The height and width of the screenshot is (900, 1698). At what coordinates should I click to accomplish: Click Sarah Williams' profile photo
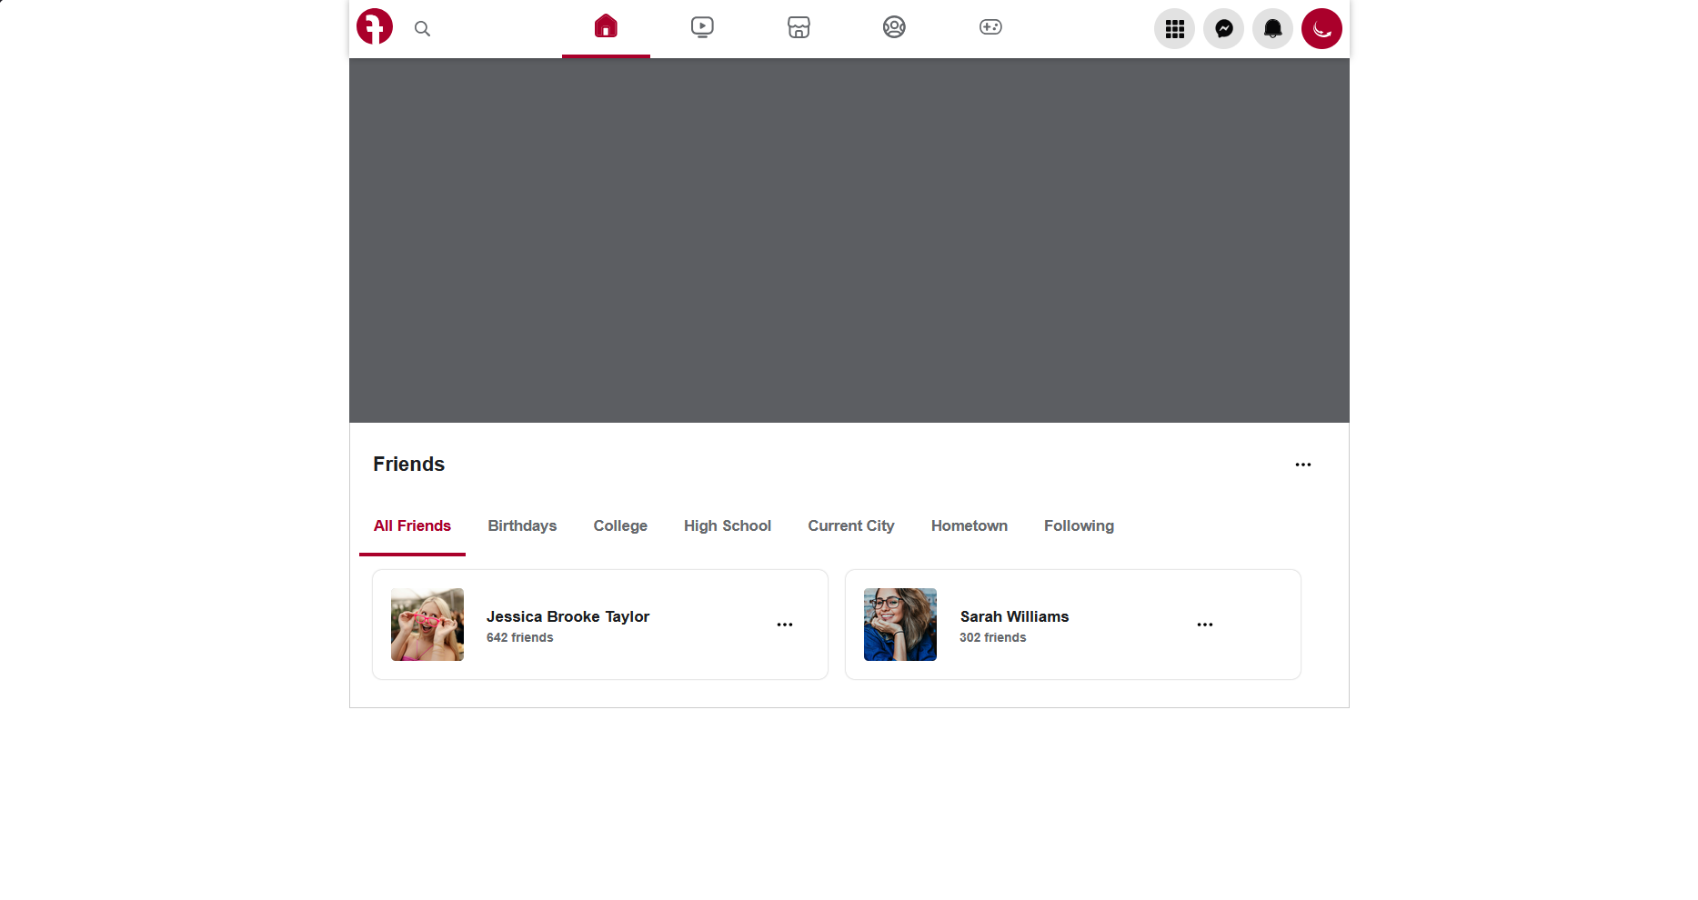point(900,625)
